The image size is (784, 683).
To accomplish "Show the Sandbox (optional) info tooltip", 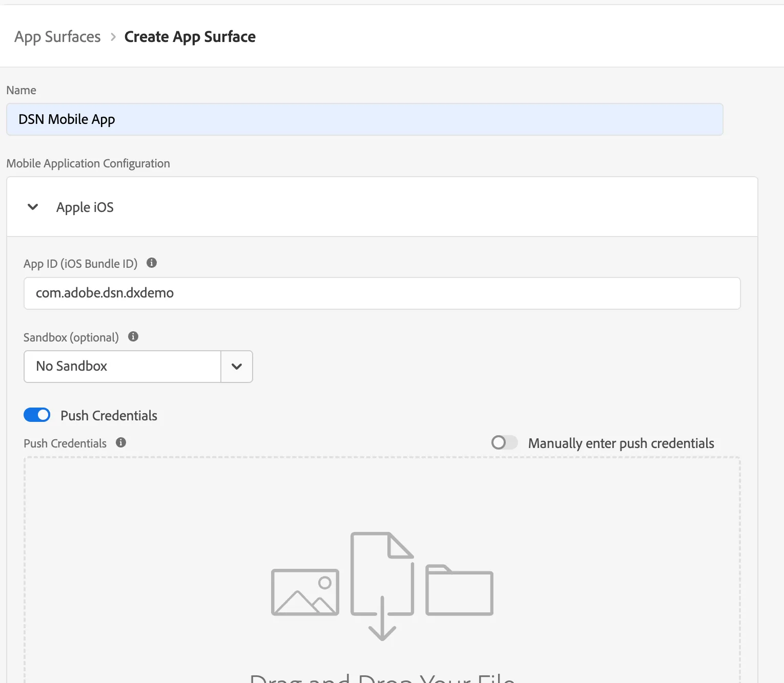I will 133,336.
